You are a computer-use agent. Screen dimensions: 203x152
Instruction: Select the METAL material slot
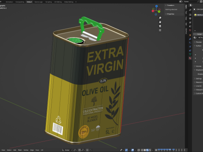point(198,15)
